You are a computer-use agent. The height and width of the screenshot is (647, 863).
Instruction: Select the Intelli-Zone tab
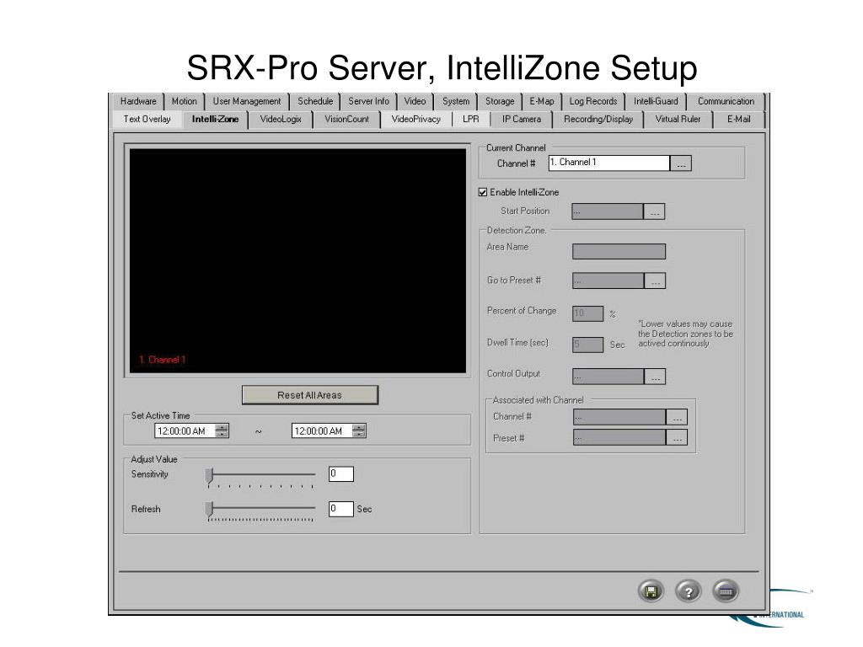tap(215, 119)
